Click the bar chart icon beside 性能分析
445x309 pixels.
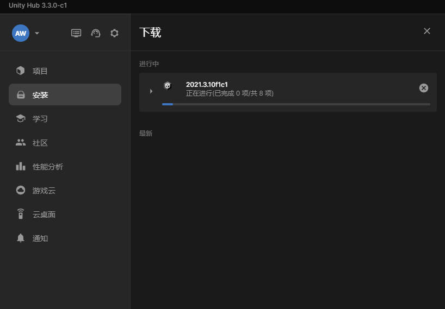(21, 166)
